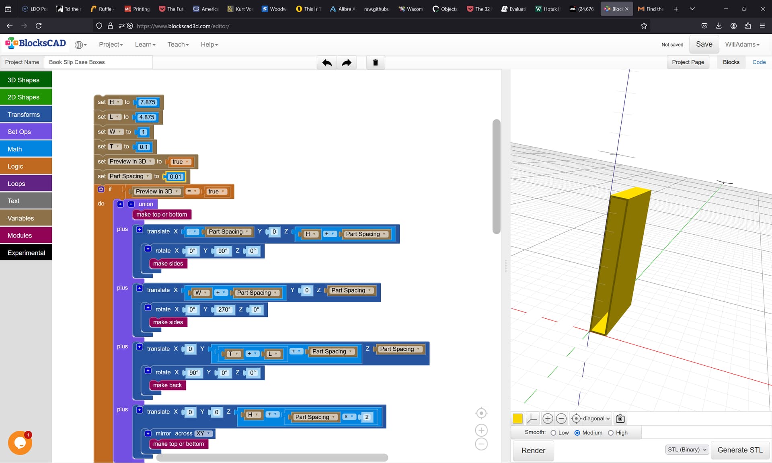The width and height of the screenshot is (772, 463).
Task: Open the STL (Binary) format dropdown
Action: (x=687, y=450)
